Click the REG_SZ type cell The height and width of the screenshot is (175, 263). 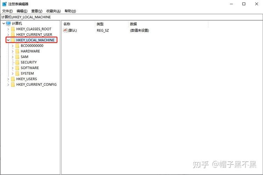[103, 30]
